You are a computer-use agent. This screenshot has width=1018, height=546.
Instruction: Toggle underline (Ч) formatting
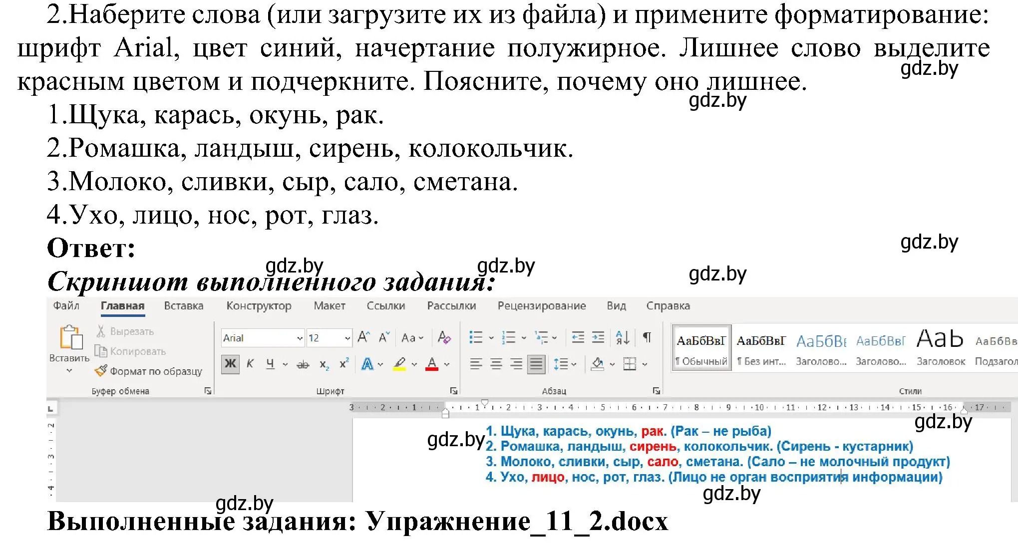click(x=270, y=364)
